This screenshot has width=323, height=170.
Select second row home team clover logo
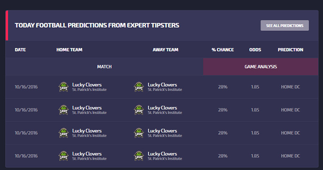(x=64, y=110)
